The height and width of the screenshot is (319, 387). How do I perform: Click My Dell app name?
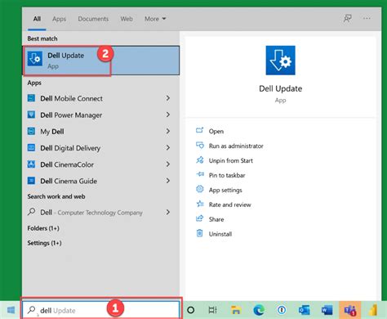pos(52,132)
